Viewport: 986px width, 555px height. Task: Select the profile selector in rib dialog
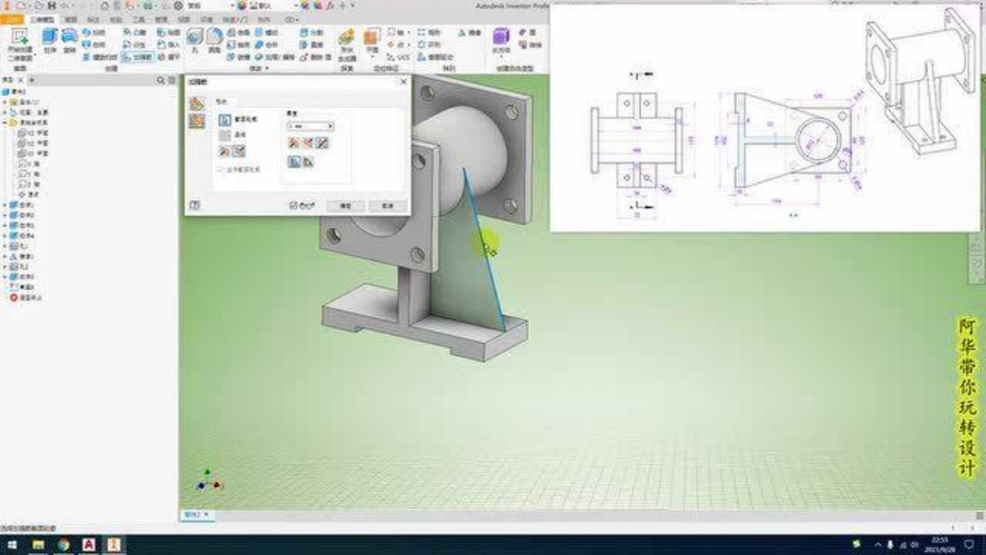click(225, 119)
